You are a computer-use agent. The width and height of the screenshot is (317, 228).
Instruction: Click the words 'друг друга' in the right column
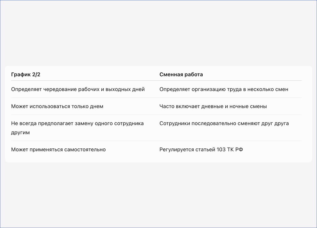[274, 124]
